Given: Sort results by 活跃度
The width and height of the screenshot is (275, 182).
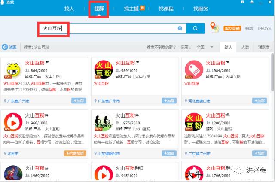Looking at the screenshot, I should (x=263, y=47).
